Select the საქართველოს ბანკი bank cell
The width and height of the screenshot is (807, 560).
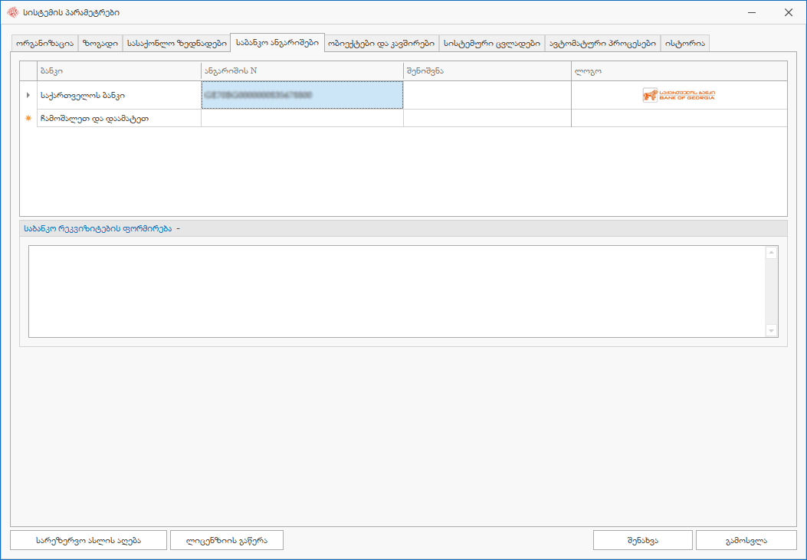click(118, 95)
